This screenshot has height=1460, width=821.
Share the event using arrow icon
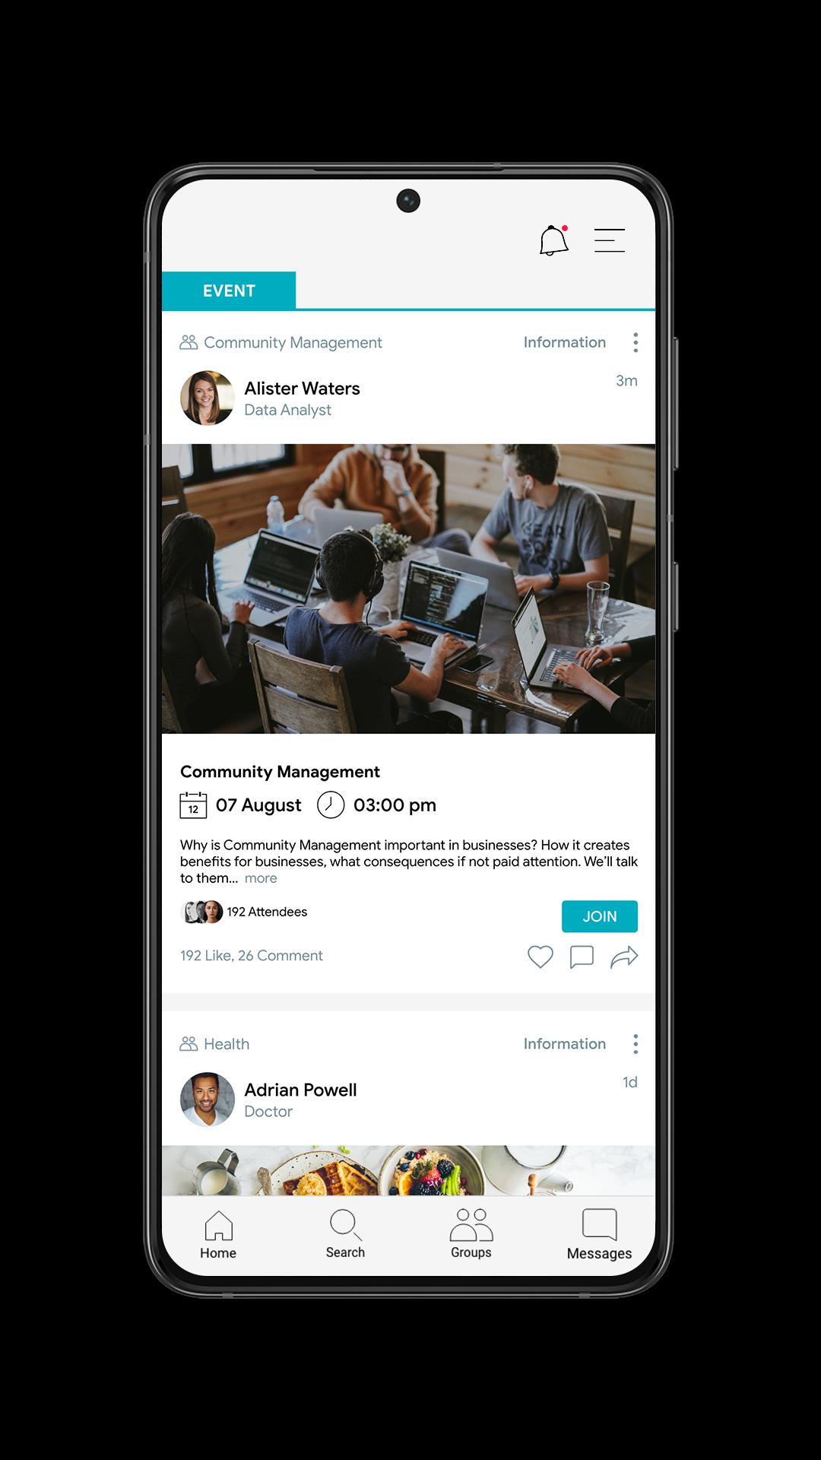pos(624,957)
